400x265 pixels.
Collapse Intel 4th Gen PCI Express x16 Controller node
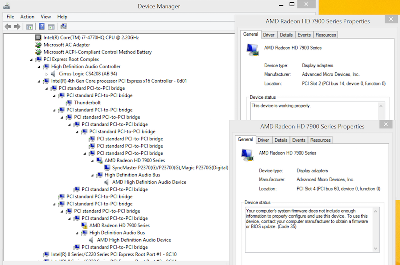39,81
